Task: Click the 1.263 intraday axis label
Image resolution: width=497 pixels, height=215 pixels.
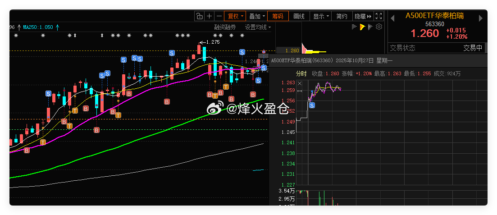Action: coord(288,83)
